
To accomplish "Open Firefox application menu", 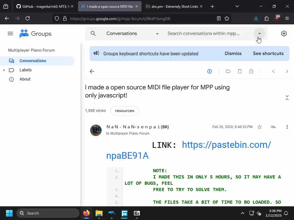I will [287, 18].
